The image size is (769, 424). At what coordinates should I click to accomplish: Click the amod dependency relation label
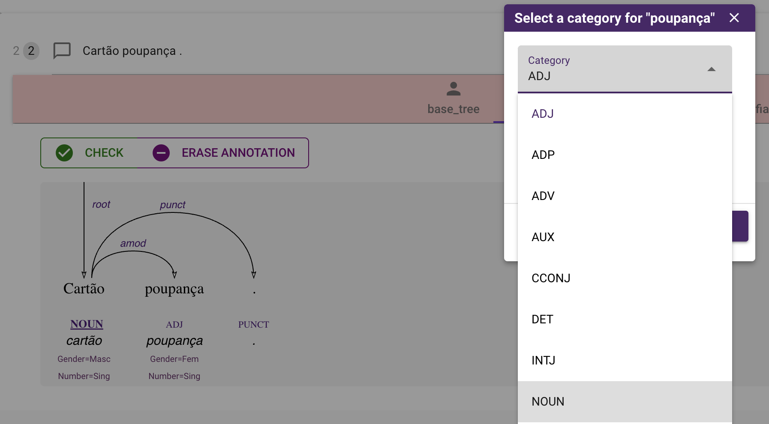pyautogui.click(x=133, y=243)
